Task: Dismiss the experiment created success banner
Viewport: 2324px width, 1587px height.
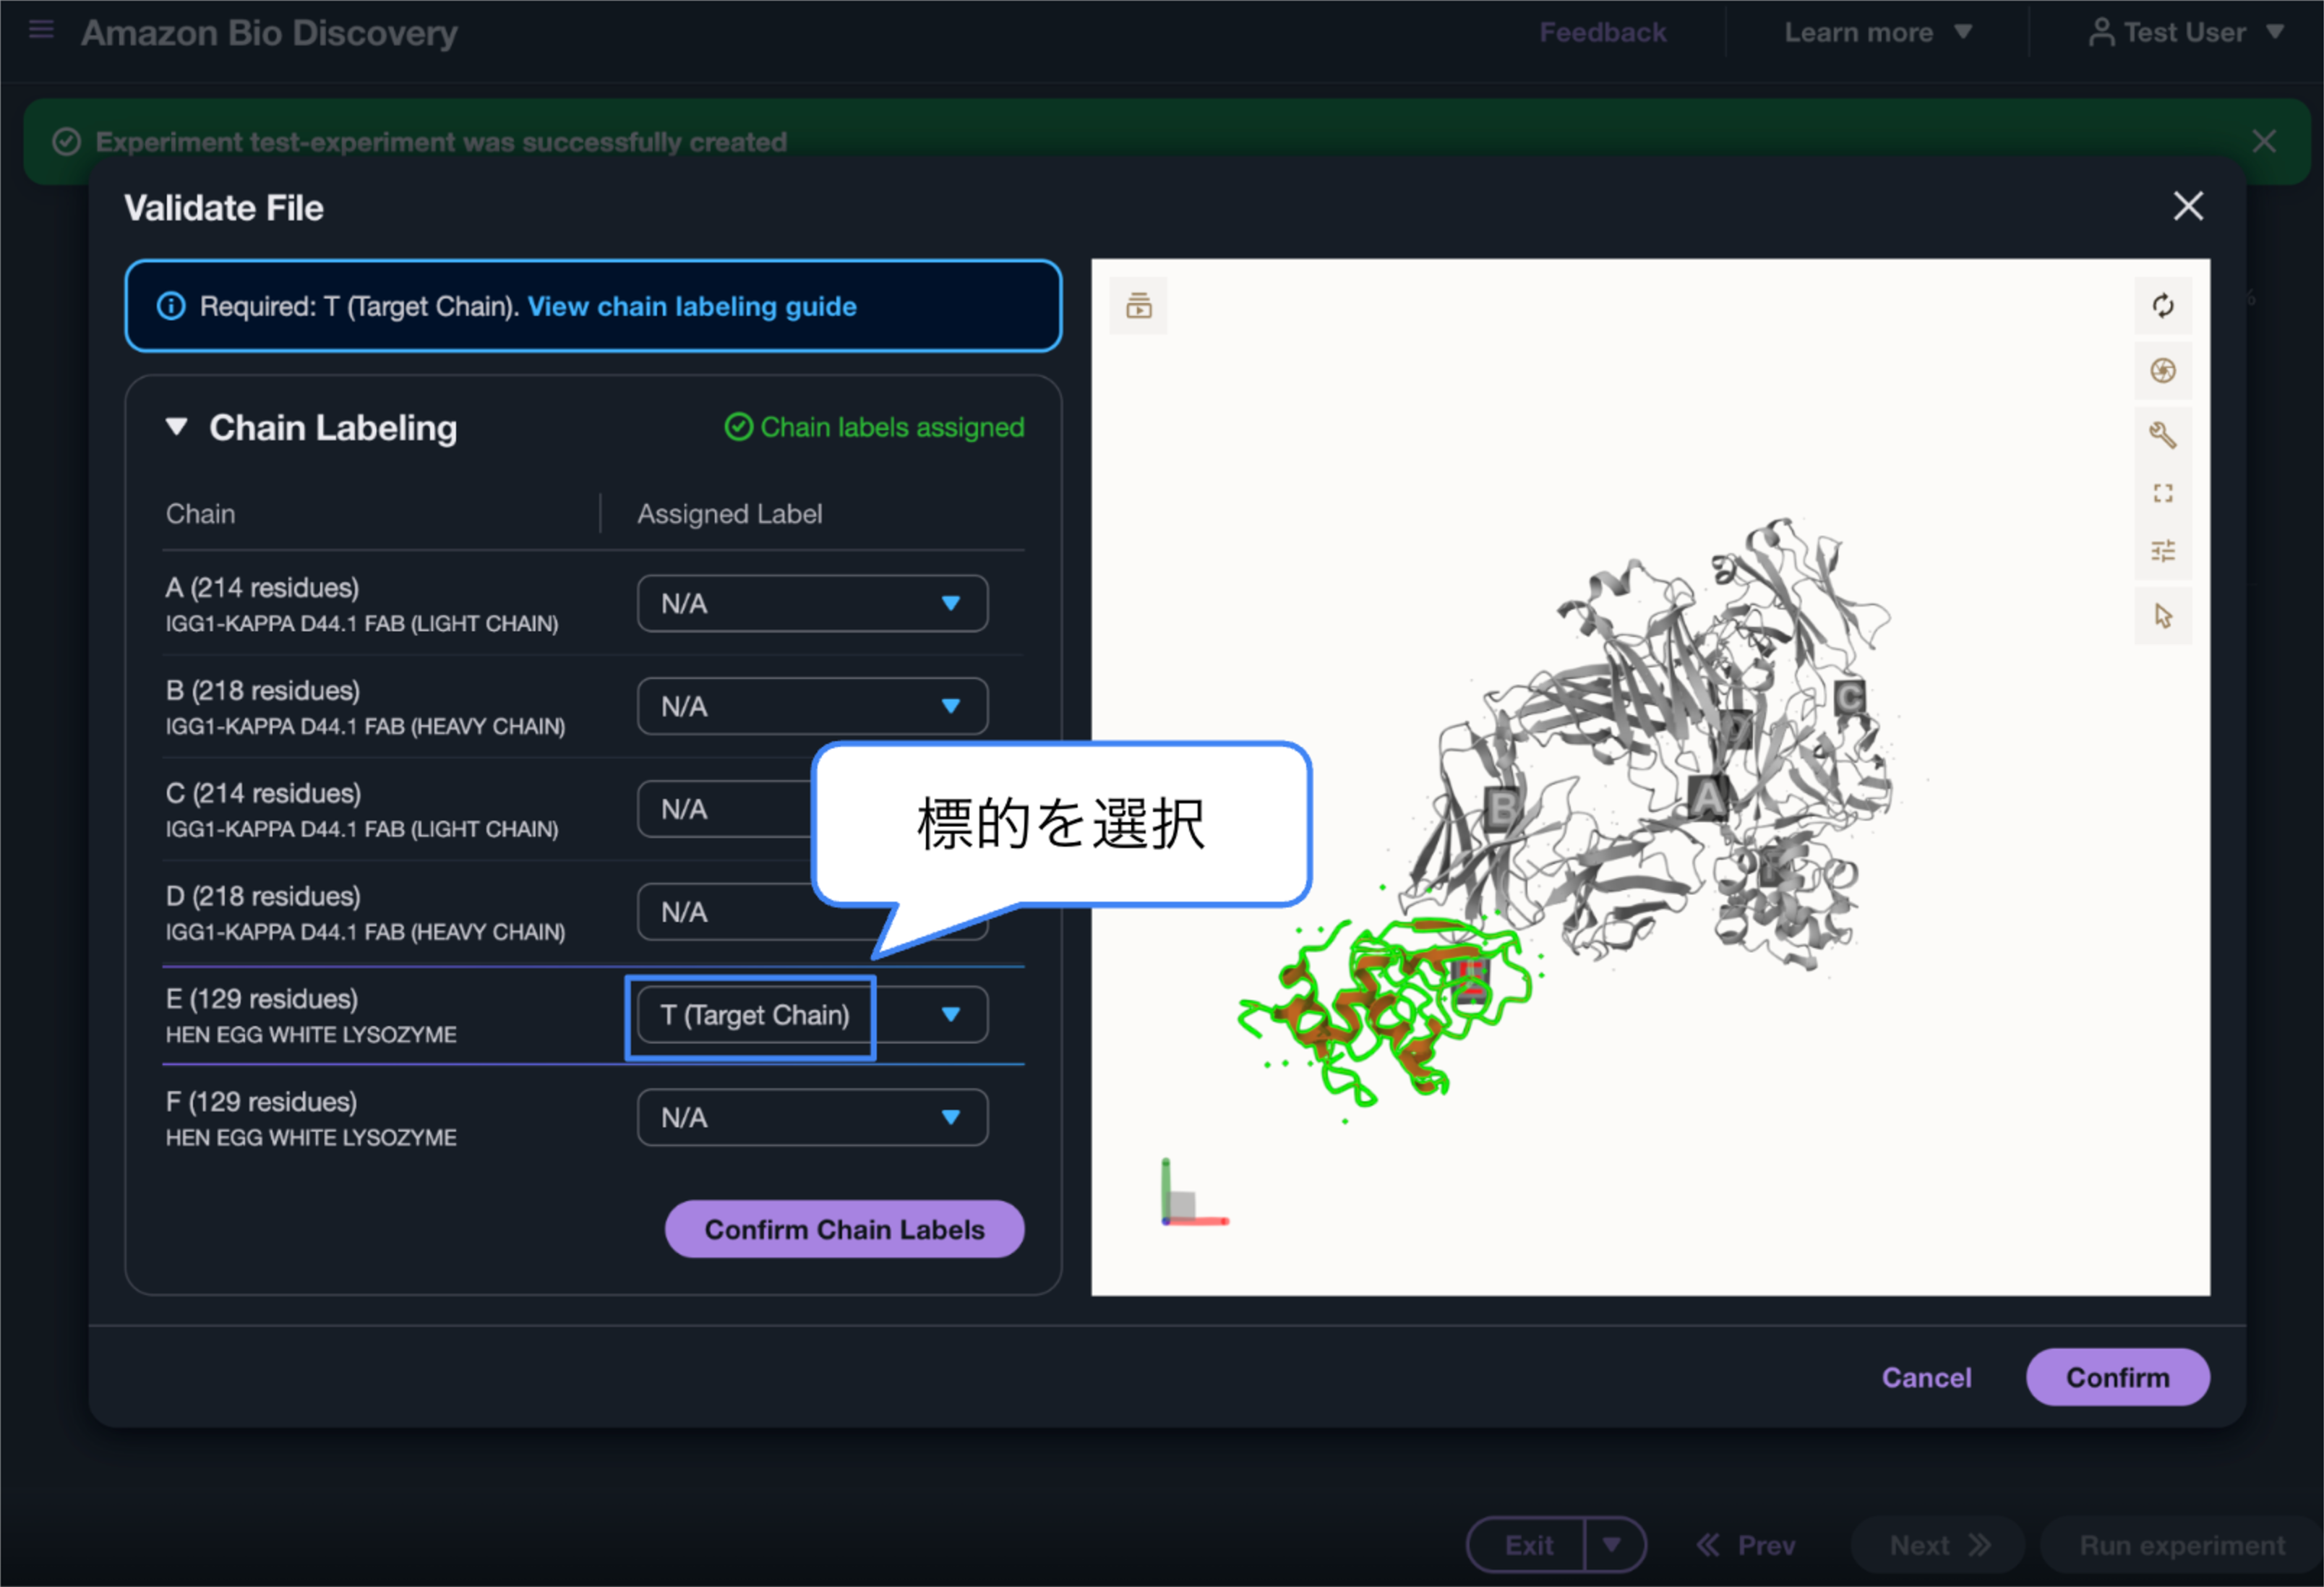Action: tap(2264, 141)
